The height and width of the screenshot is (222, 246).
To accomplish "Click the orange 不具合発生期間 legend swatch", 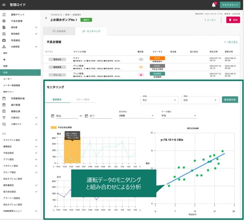I will [53, 128].
